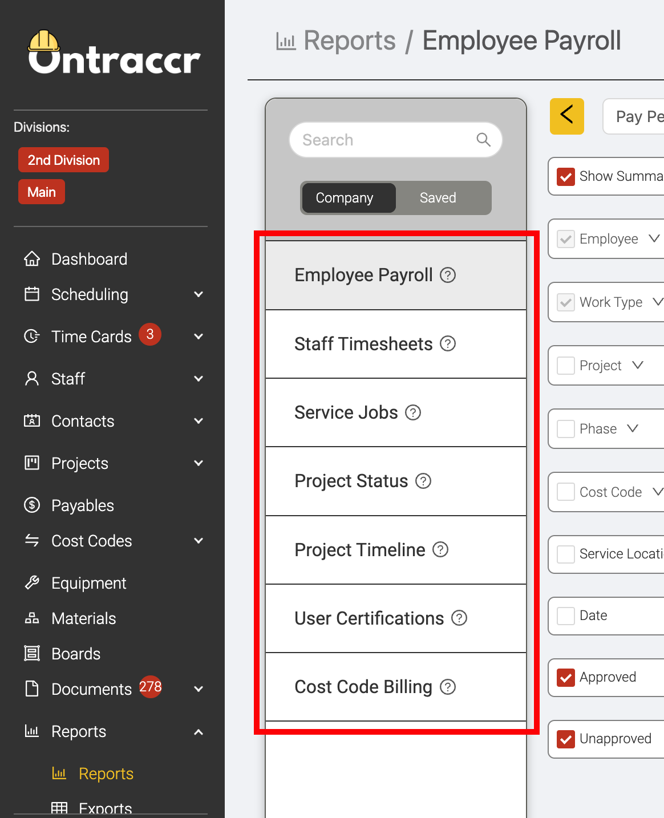This screenshot has height=818, width=664.
Task: Enable the Phase column checkbox
Action: click(566, 429)
